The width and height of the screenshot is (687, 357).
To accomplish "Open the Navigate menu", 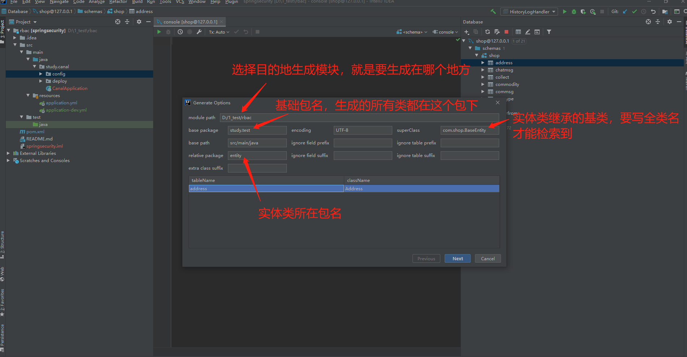I will tap(59, 2).
